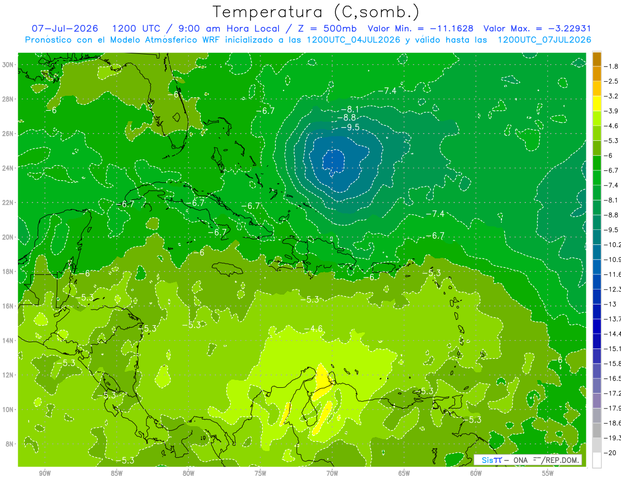The width and height of the screenshot is (621, 480).
Task: Click the "18N" latitude axis label
Action: 9,271
